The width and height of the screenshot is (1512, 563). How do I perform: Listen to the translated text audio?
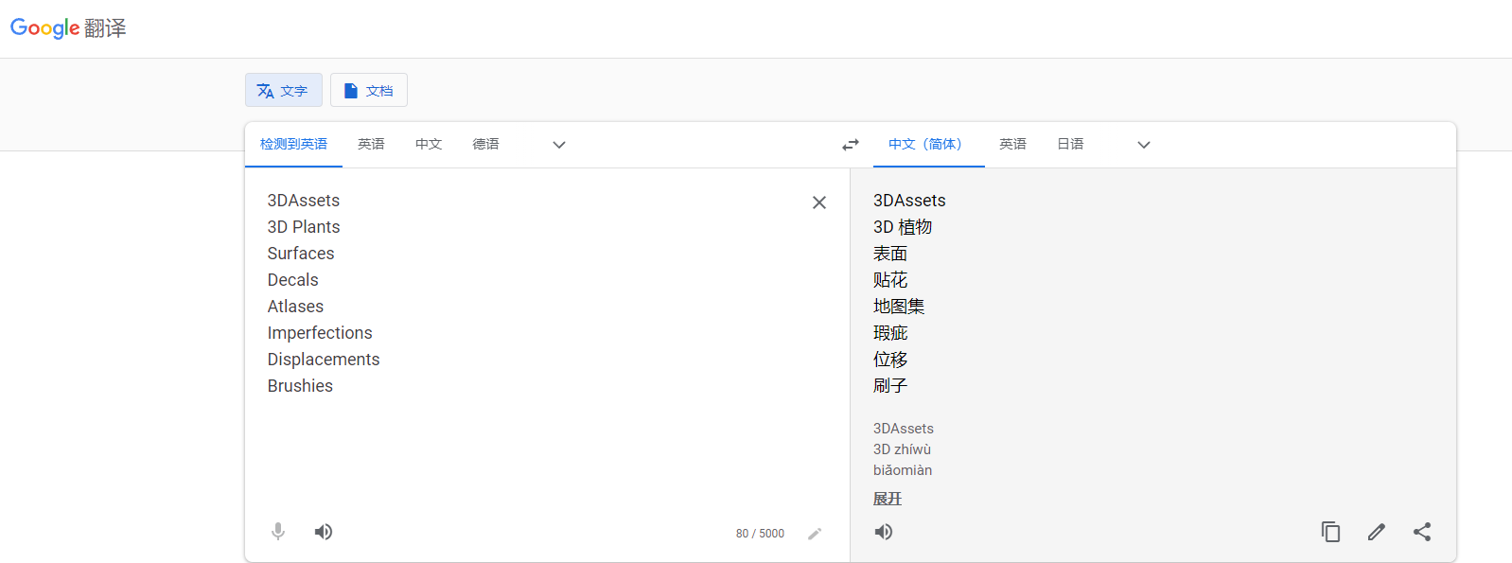tap(884, 532)
